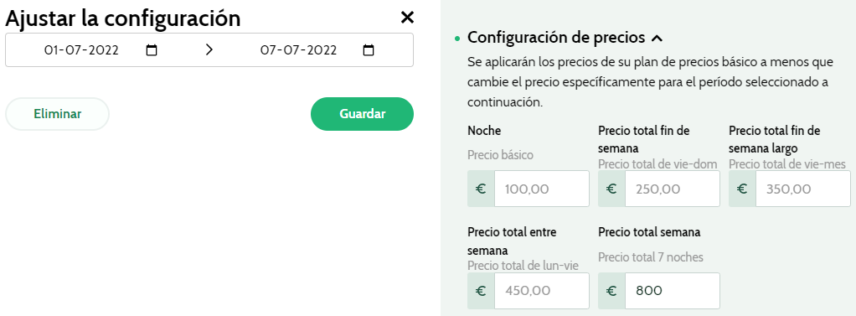Click the Configuración de precios heading
Screen dimensions: 856x316
coord(556,38)
